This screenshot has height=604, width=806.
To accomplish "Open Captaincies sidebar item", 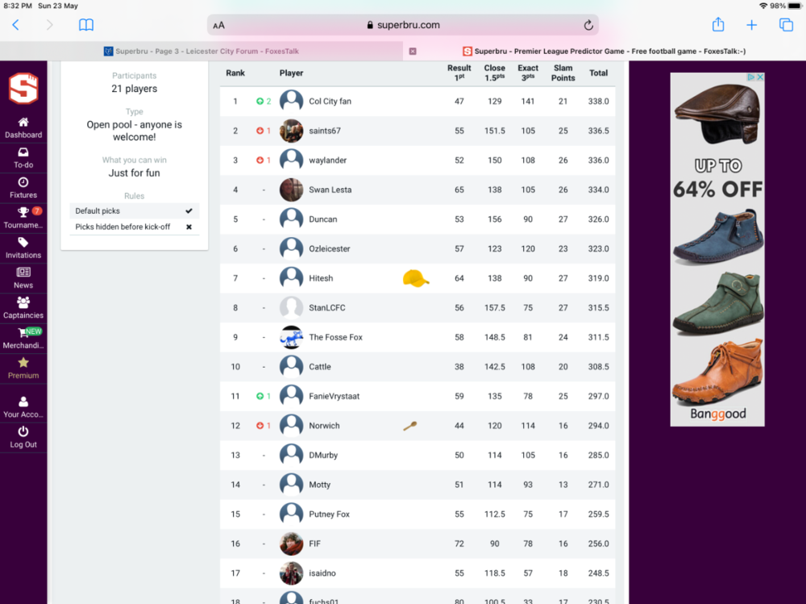I will click(23, 308).
